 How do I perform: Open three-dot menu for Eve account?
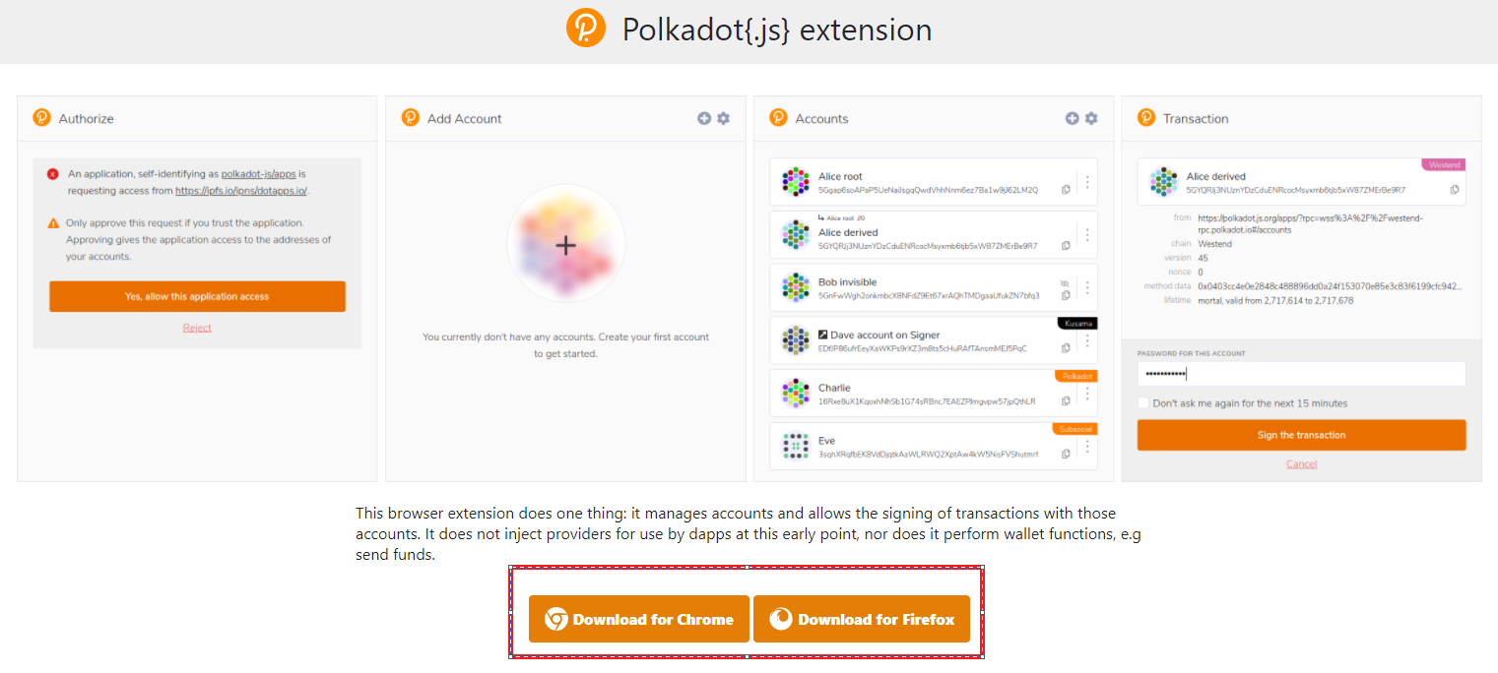1087,446
